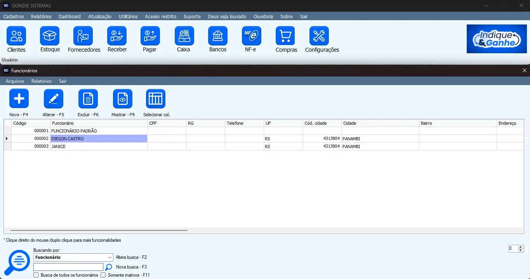Viewport: 530px width, 279px height.
Task: Check the Somente inativos checkbox
Action: pos(103,275)
